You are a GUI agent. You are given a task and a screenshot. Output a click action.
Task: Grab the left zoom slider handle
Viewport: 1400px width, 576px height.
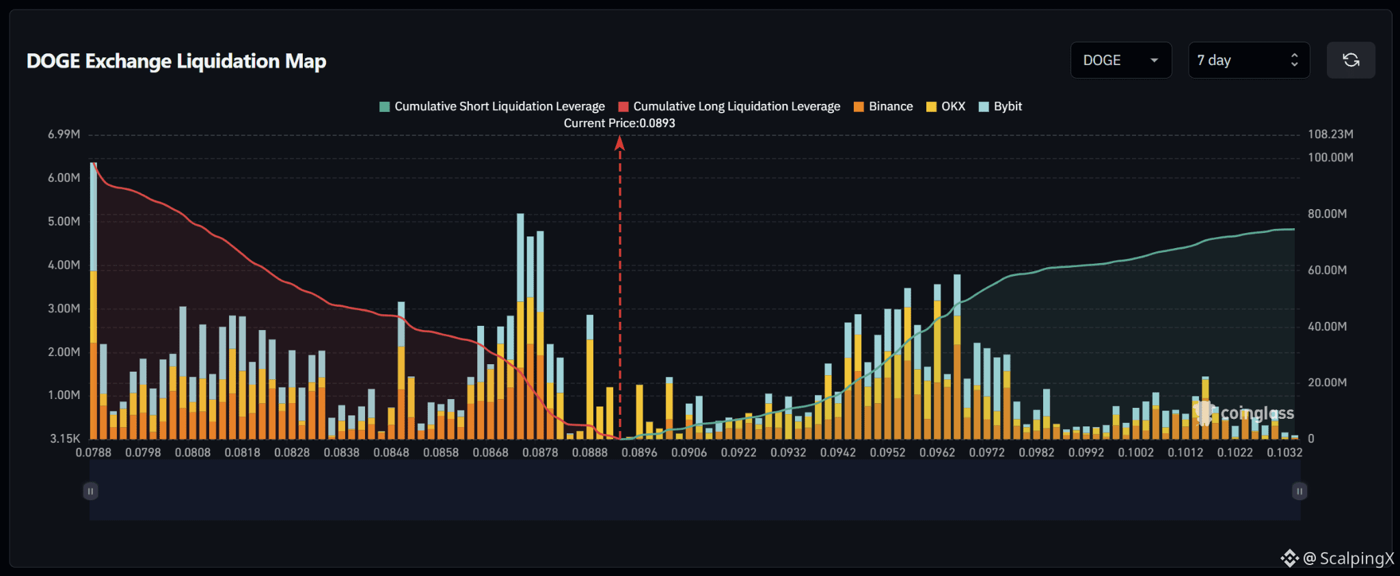click(90, 491)
